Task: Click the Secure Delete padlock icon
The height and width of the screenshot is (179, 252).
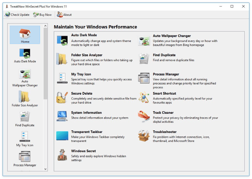Action: (x=62, y=97)
